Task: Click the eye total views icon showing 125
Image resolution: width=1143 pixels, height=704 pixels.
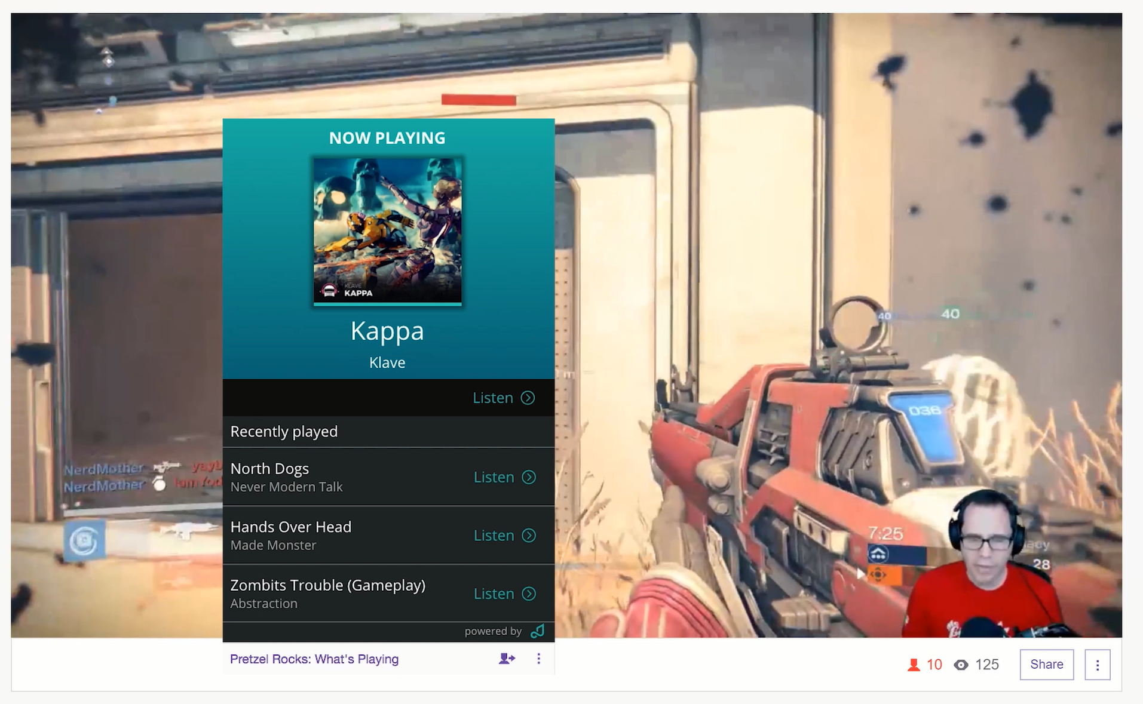Action: coord(961,665)
